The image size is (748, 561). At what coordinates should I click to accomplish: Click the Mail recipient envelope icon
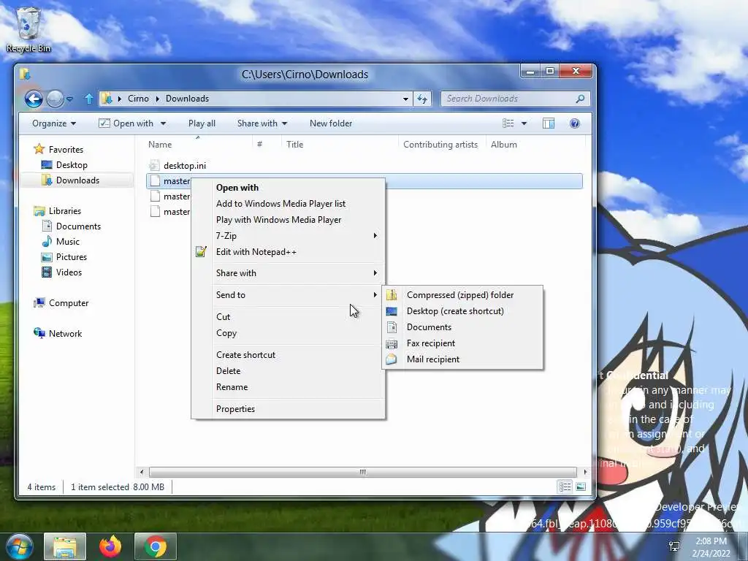(x=392, y=359)
